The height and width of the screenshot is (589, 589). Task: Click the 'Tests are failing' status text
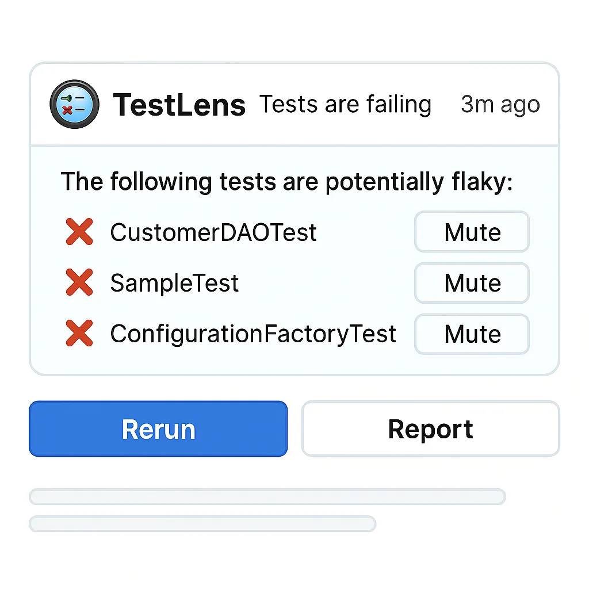(x=345, y=105)
